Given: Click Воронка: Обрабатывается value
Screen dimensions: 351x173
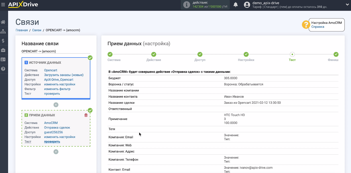Looking at the screenshot, I should click(244, 84).
